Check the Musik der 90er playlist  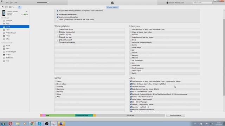click(58, 37)
